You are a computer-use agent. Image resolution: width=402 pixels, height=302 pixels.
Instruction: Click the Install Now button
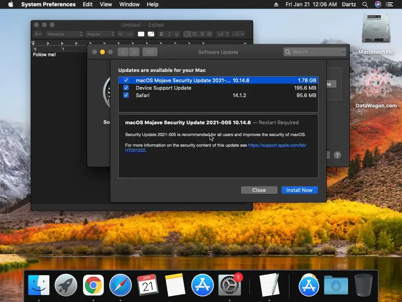pyautogui.click(x=300, y=190)
